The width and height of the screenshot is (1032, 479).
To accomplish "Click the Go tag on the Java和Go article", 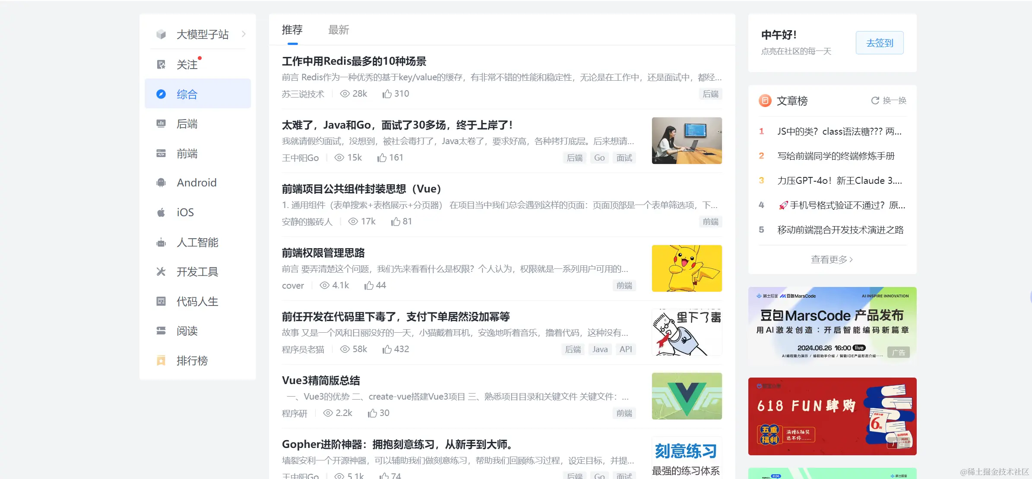I will point(599,158).
